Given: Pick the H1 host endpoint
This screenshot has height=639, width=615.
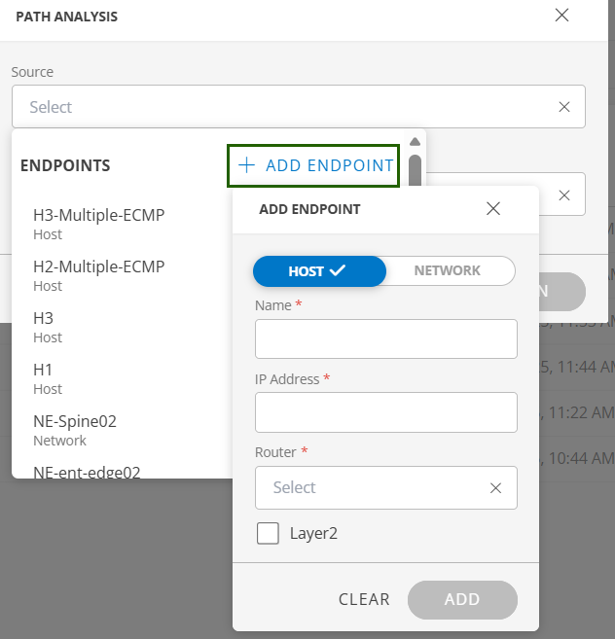Looking at the screenshot, I should click(x=44, y=377).
